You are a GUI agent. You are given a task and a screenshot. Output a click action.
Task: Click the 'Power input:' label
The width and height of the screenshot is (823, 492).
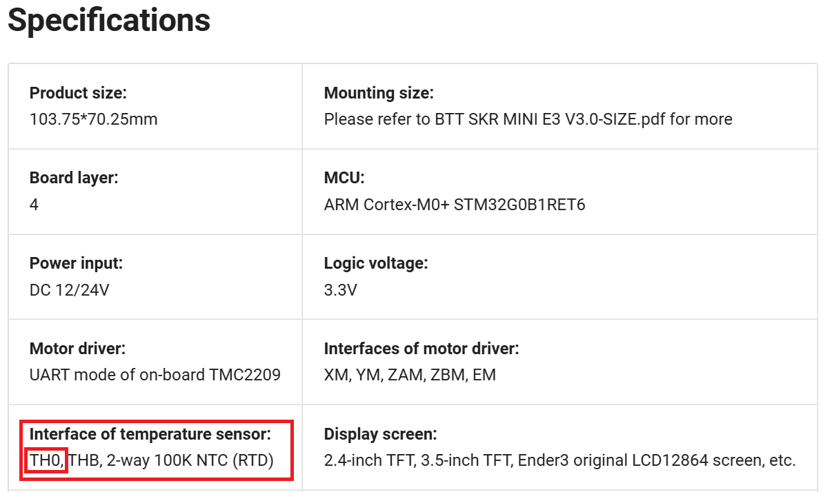tap(76, 263)
